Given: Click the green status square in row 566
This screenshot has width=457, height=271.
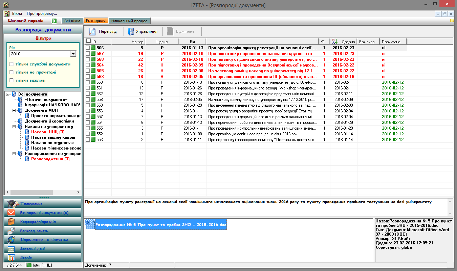Looking at the screenshot, I should click(x=93, y=48).
